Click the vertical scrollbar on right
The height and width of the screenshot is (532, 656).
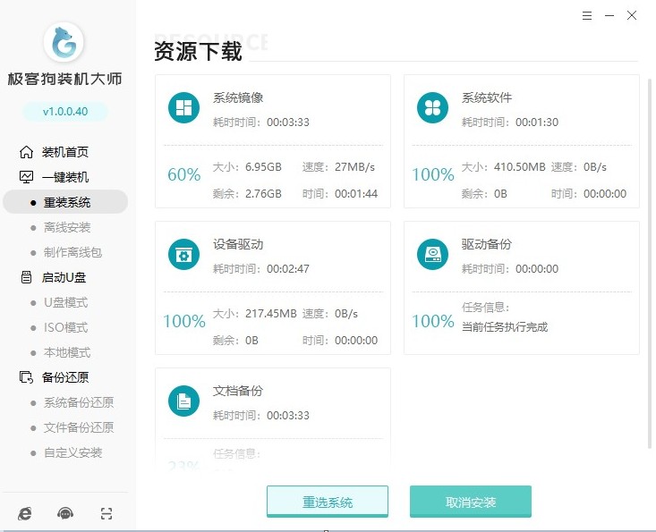(650, 259)
